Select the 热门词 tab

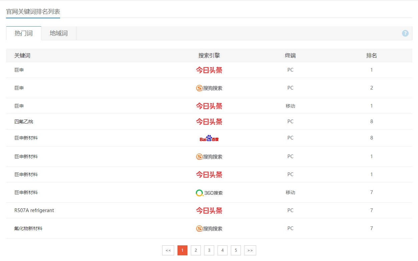point(24,33)
